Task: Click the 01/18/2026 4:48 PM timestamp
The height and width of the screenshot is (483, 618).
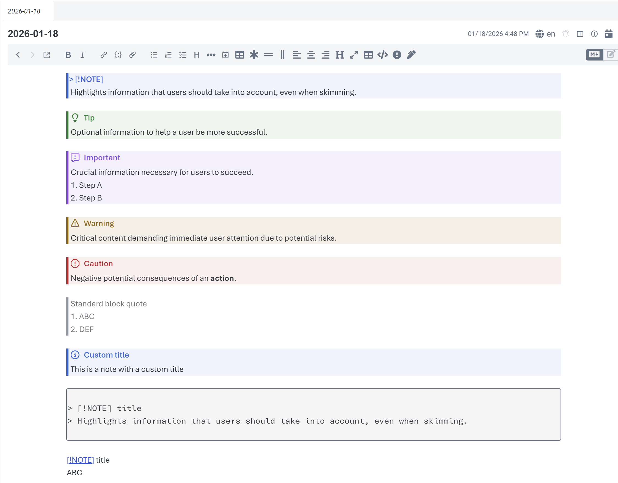Action: click(498, 34)
